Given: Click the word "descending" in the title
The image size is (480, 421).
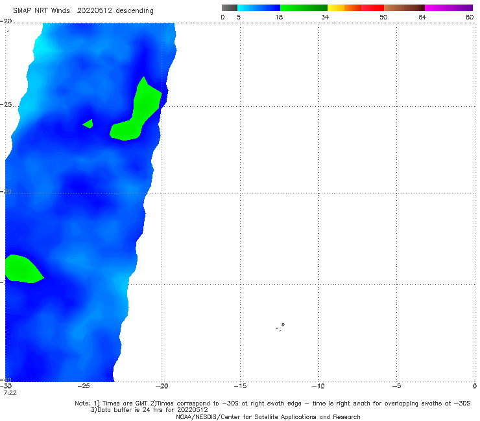Looking at the screenshot, I should coord(134,11).
